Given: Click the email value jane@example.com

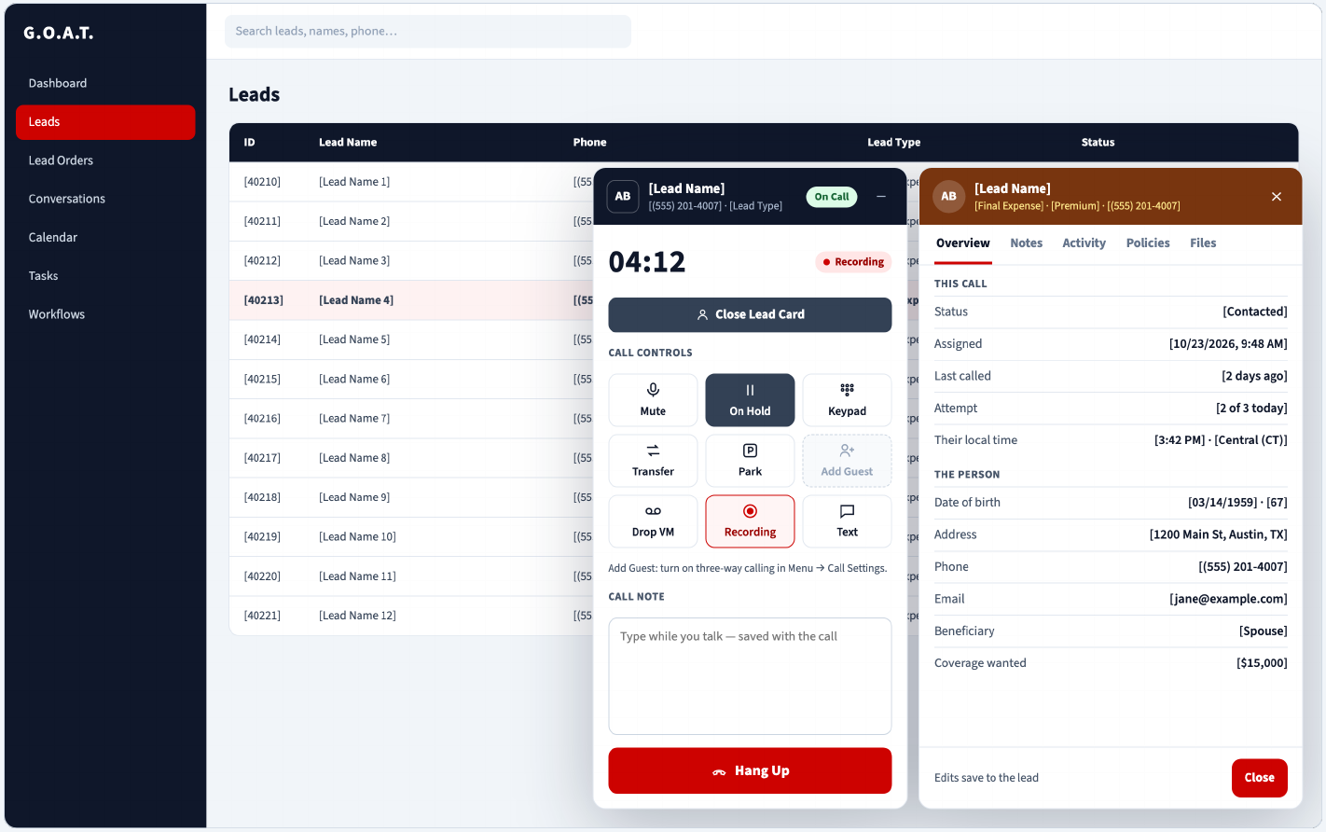Looking at the screenshot, I should point(1228,599).
